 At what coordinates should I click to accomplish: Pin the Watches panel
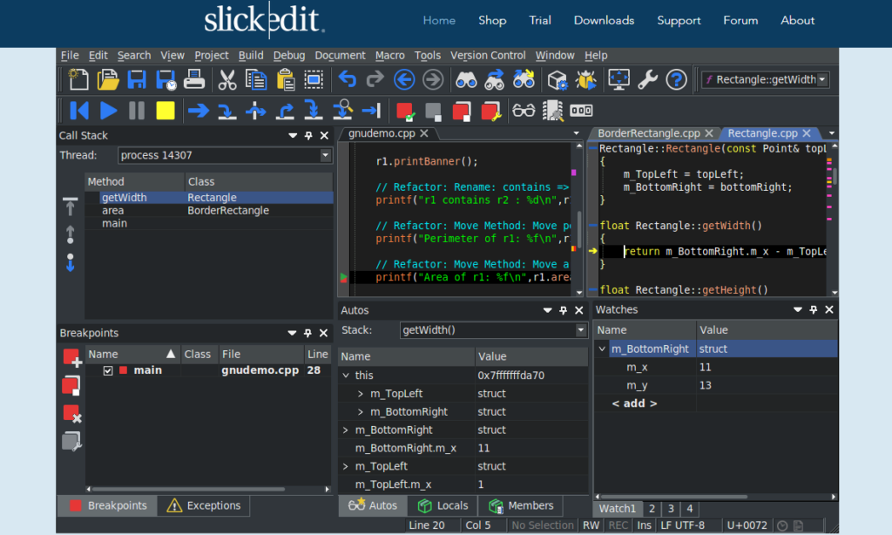[x=814, y=309]
